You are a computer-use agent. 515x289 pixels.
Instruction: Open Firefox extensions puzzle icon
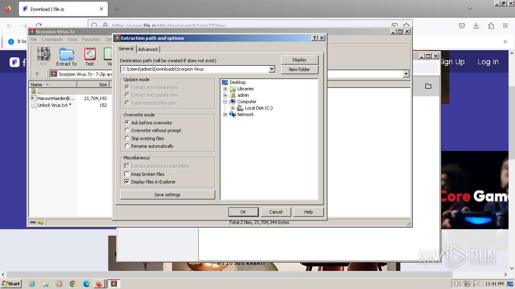point(491,26)
